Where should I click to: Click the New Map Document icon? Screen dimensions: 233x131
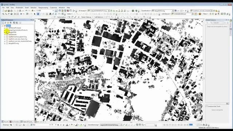pos(3,11)
